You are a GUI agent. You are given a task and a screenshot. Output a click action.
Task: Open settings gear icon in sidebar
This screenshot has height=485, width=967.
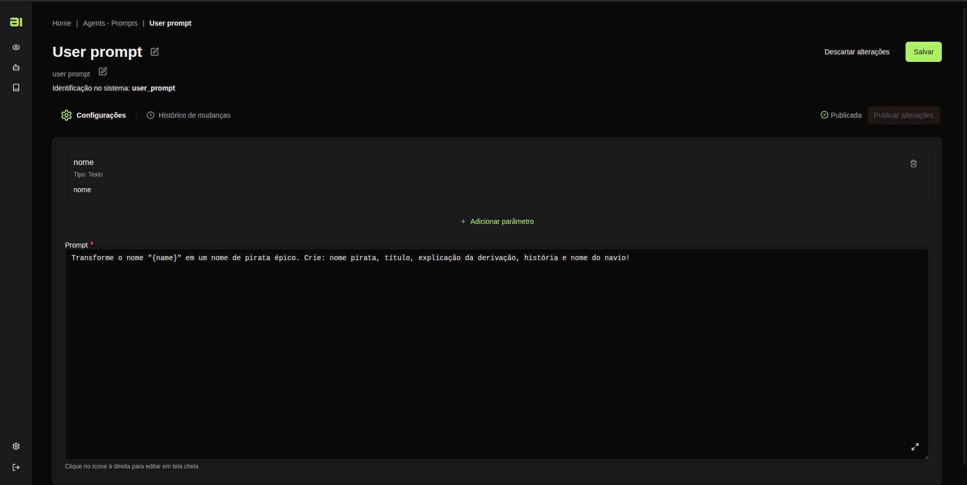[x=16, y=446]
